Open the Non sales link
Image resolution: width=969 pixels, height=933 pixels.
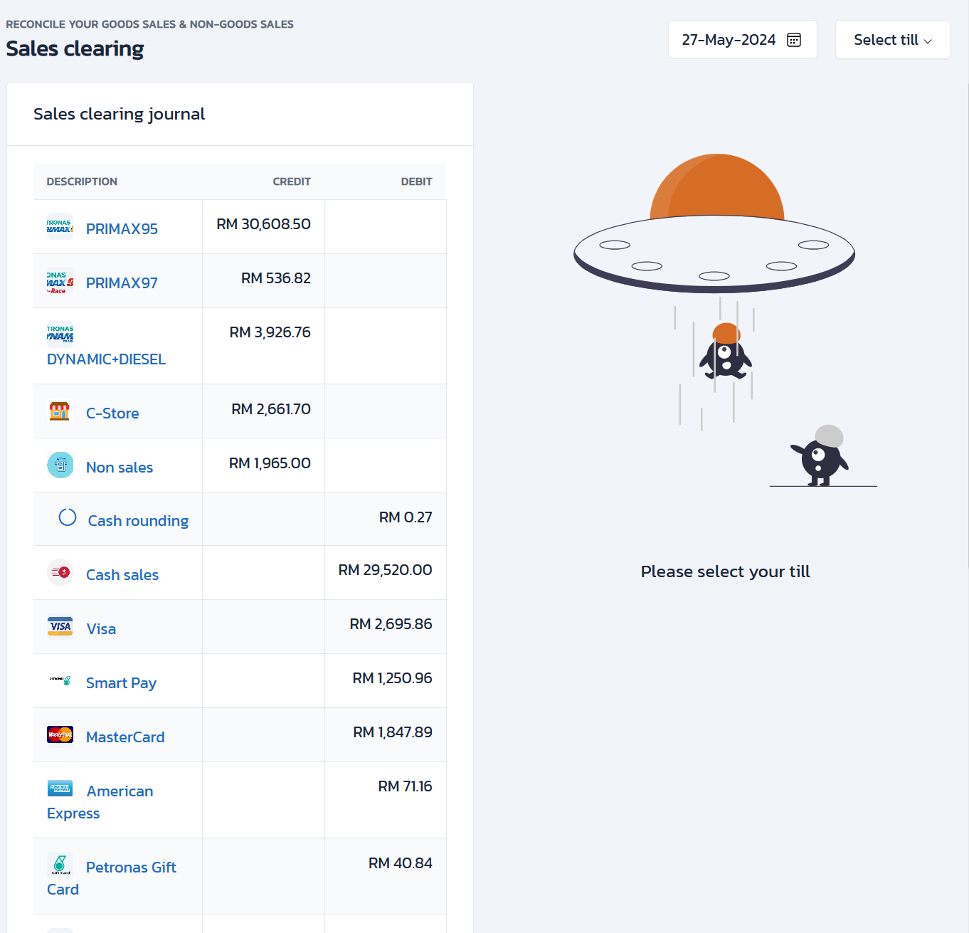coord(120,468)
